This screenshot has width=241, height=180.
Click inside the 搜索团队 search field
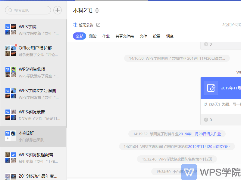[27, 10]
